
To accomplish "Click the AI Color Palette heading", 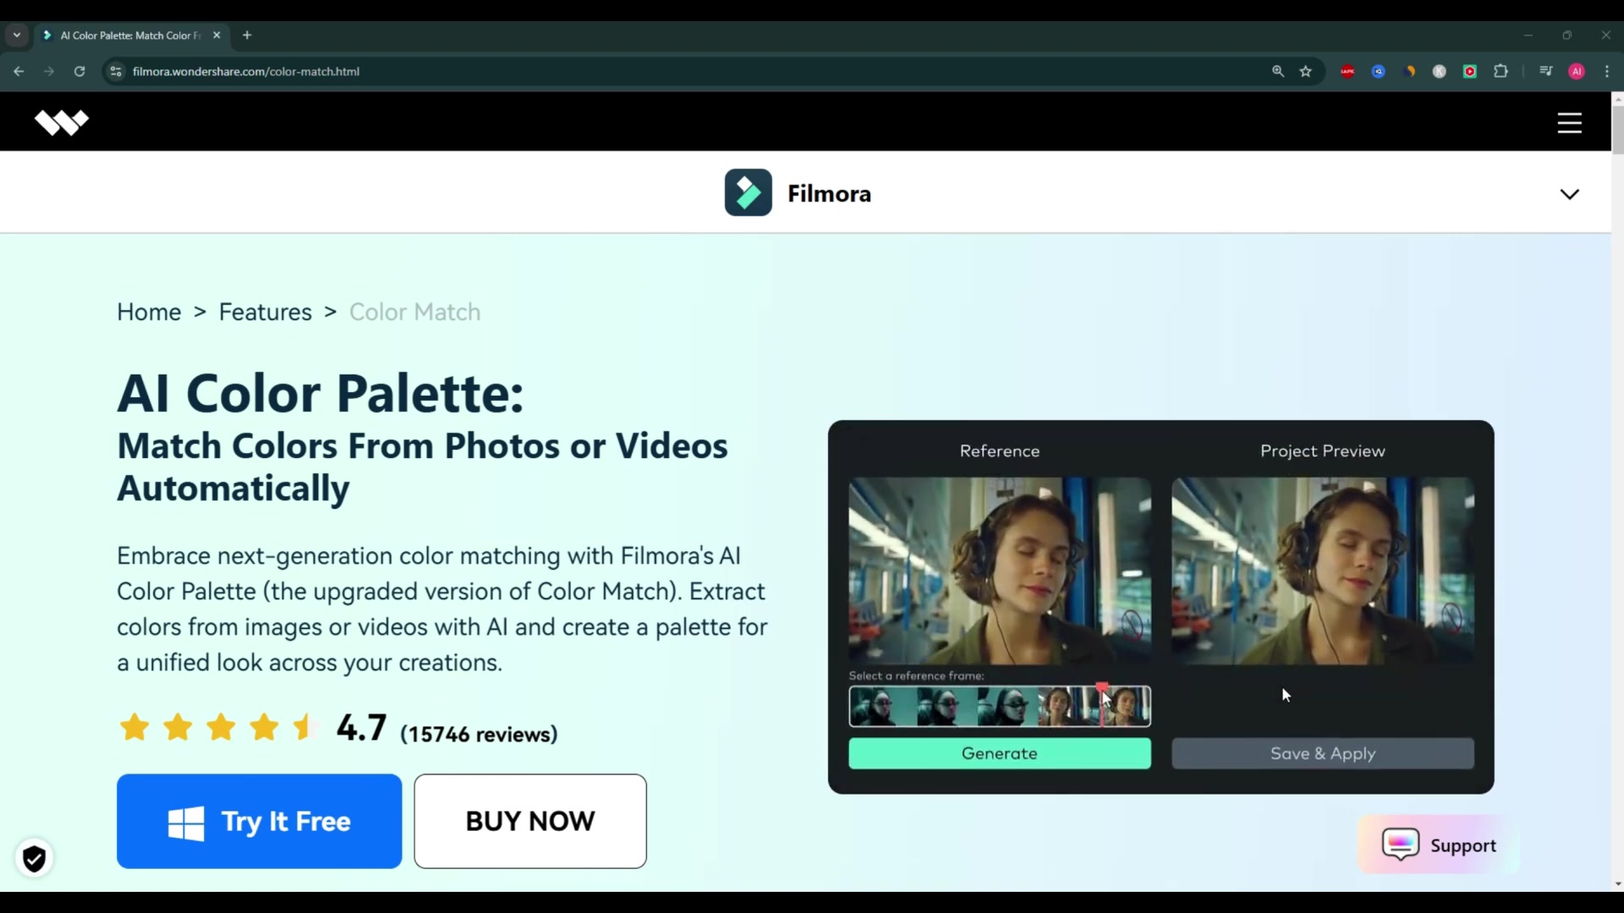I will click(321, 394).
